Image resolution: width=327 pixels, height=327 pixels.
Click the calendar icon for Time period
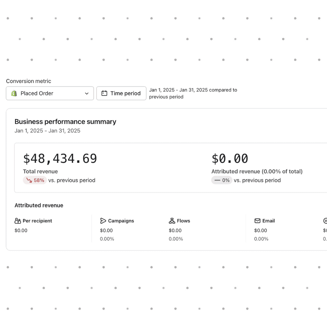104,93
